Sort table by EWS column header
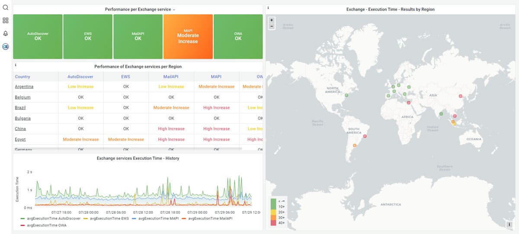519x234 pixels. click(x=126, y=77)
